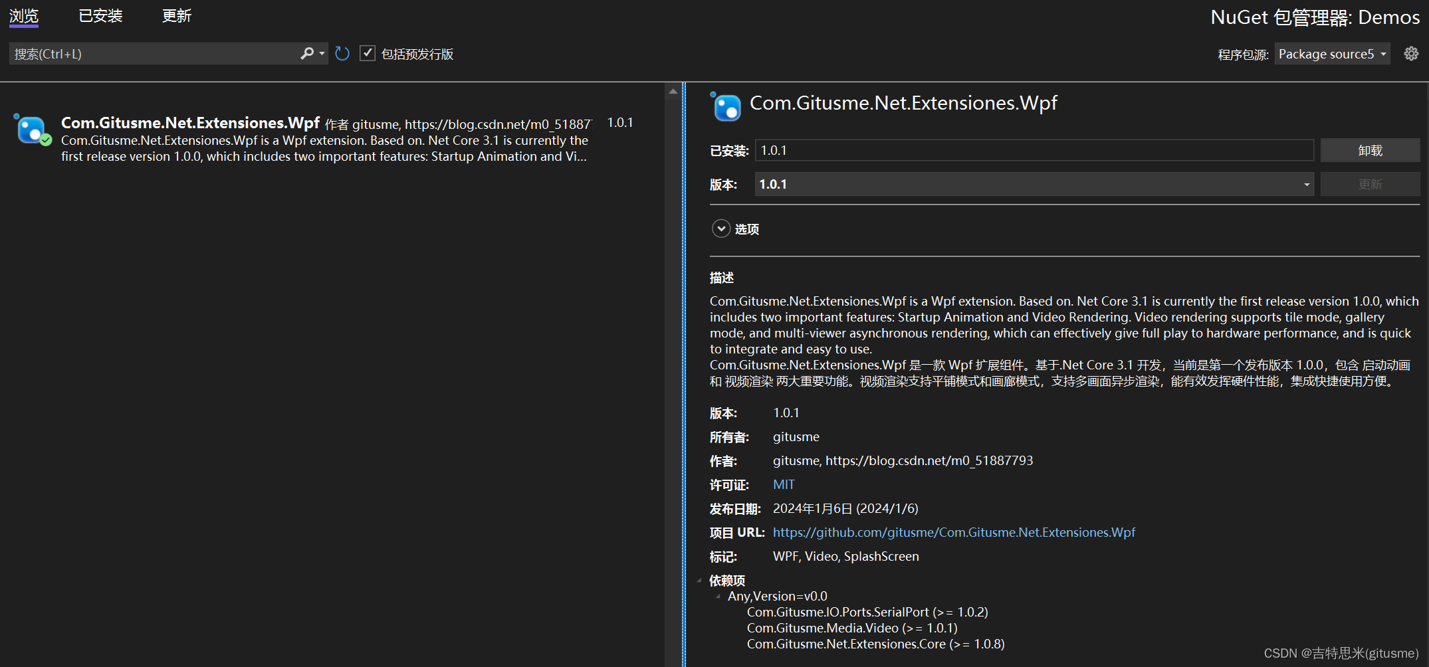Image resolution: width=1429 pixels, height=667 pixels.
Task: Click the list scrollbar up arrow
Action: click(673, 91)
